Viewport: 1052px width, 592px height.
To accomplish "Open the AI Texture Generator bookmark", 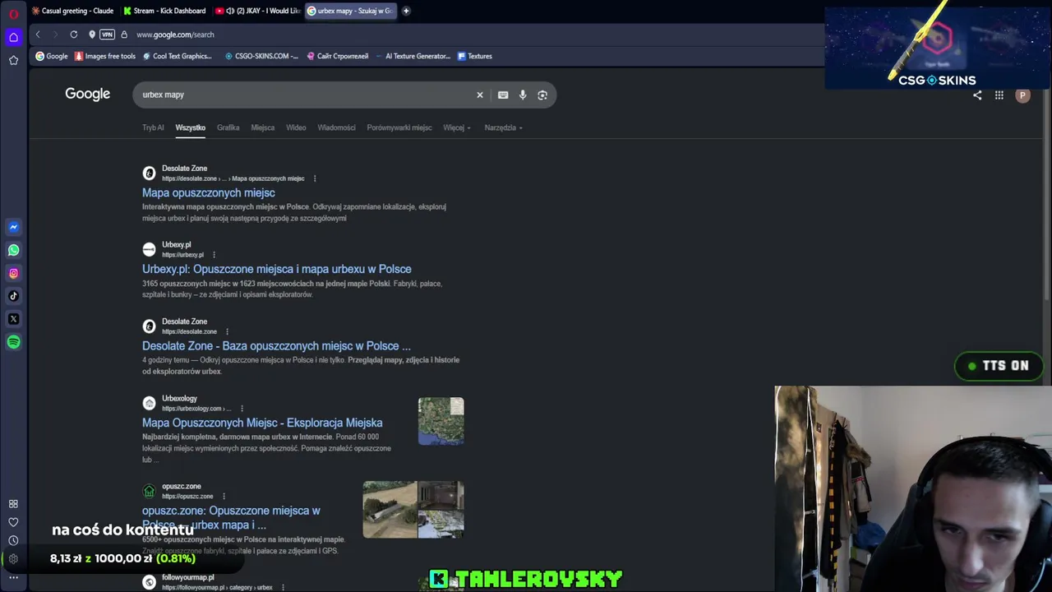I will [x=413, y=56].
